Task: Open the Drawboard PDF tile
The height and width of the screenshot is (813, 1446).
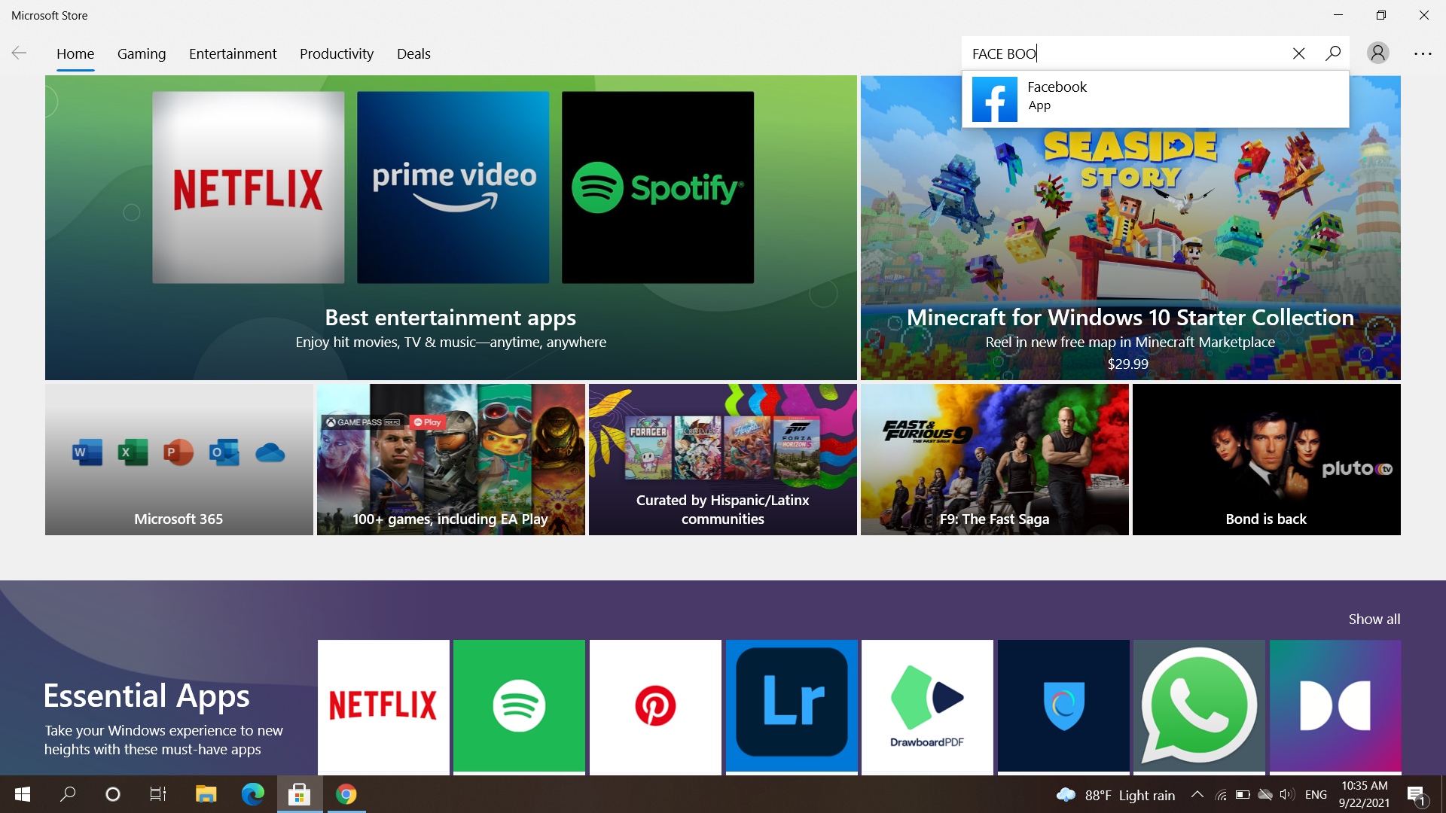Action: [x=927, y=705]
